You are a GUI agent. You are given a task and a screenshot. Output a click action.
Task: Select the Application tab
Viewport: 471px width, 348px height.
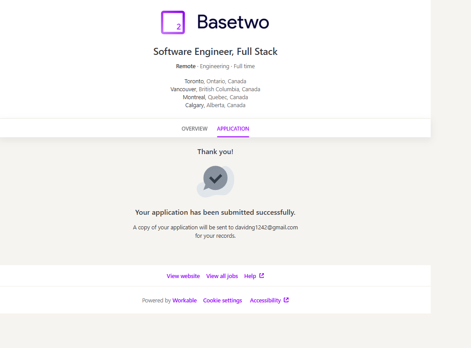233,129
